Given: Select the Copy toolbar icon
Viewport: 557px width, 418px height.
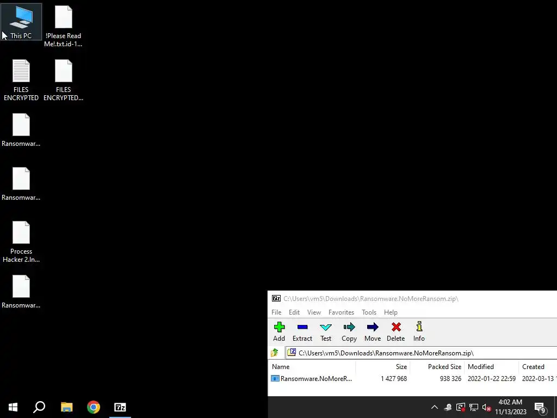Looking at the screenshot, I should (x=349, y=331).
